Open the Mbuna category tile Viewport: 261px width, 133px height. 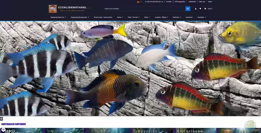tap(22, 130)
